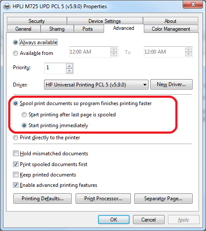Click the Separator Page button
Viewport: 206px width, 231px height.
[x=163, y=199]
